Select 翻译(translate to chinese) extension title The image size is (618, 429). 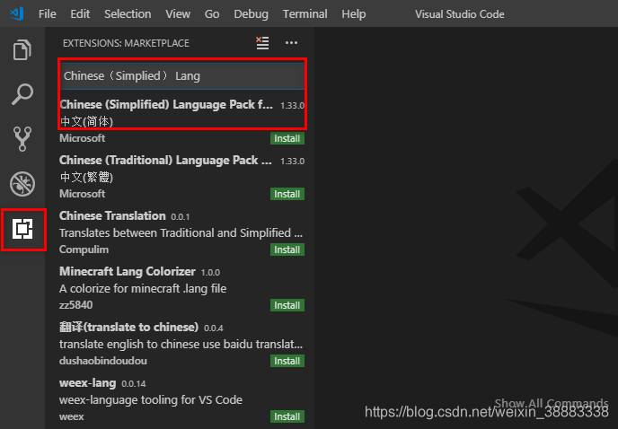pyautogui.click(x=128, y=327)
